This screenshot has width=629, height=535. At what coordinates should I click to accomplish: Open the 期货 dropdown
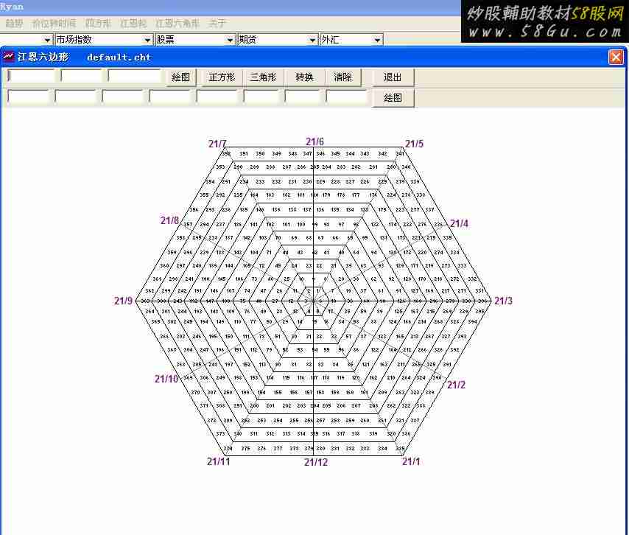click(x=312, y=40)
